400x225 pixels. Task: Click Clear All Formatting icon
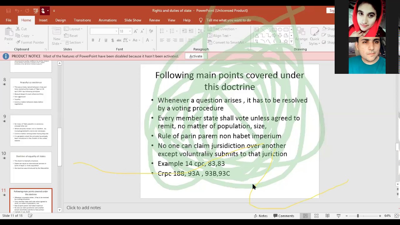tap(151, 31)
